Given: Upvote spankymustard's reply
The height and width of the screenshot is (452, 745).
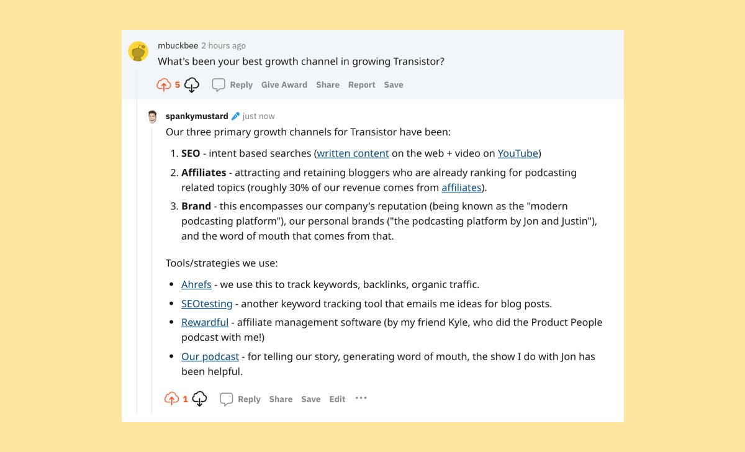Looking at the screenshot, I should pos(172,399).
